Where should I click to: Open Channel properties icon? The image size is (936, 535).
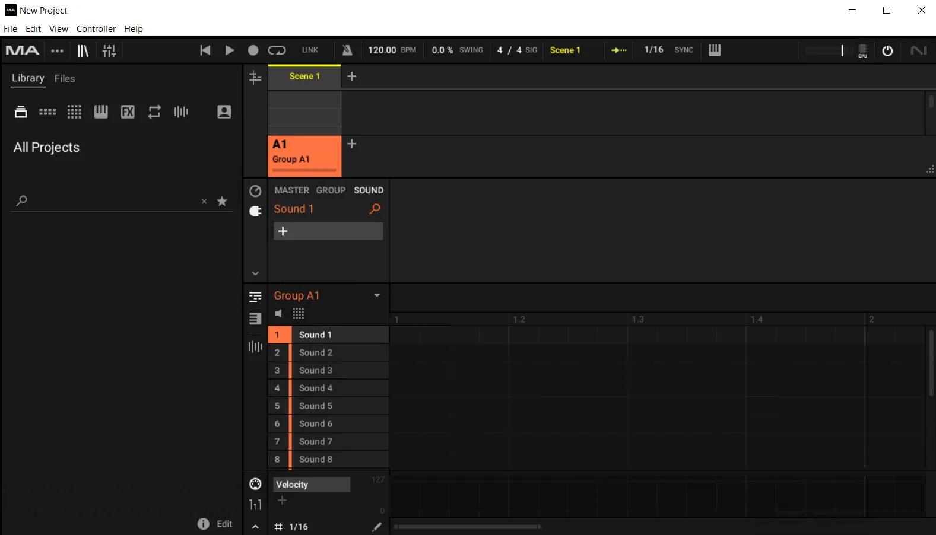[x=255, y=191]
